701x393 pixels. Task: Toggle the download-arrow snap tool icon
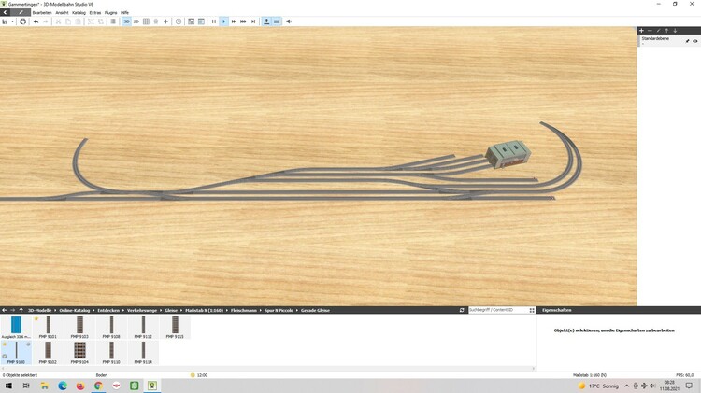266,21
